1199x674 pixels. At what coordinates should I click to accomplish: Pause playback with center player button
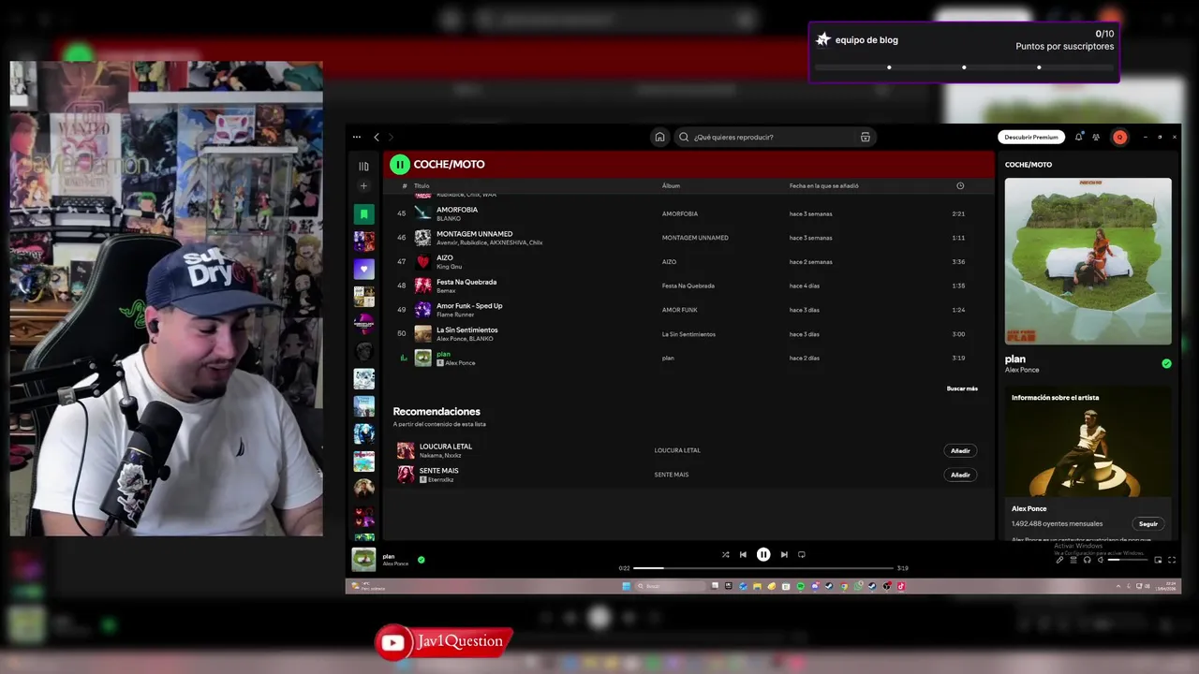coord(763,554)
